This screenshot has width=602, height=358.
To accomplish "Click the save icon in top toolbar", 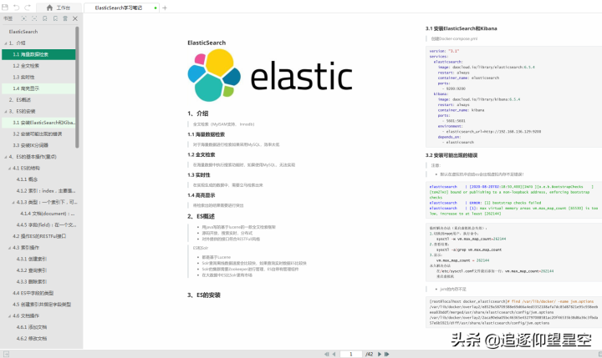I will (x=5, y=8).
